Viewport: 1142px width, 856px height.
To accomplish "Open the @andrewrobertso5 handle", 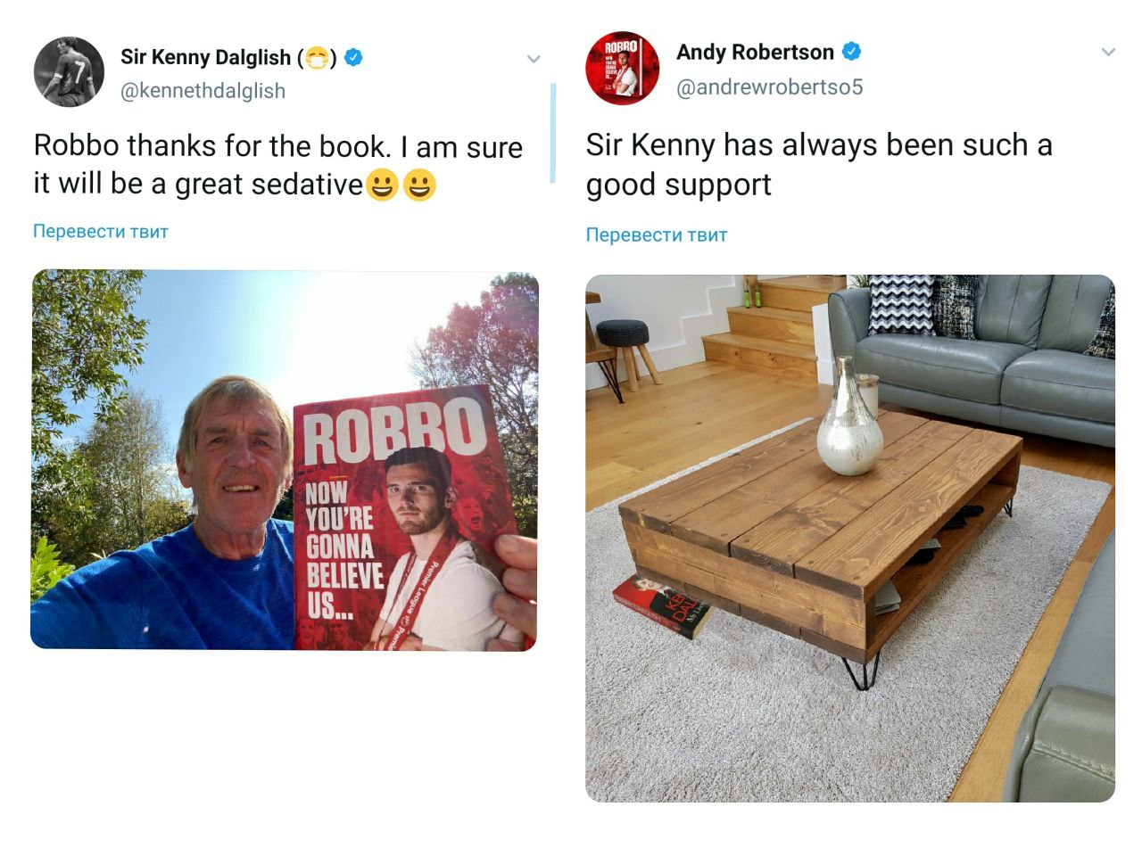I will click(x=769, y=86).
